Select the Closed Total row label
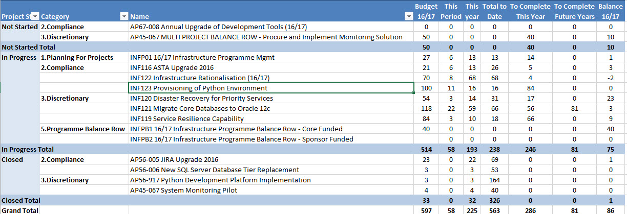Viewport: 627px width, 214px height. click(x=20, y=200)
